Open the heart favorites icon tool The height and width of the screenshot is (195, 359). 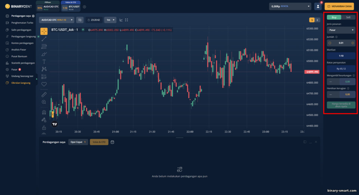point(44,84)
